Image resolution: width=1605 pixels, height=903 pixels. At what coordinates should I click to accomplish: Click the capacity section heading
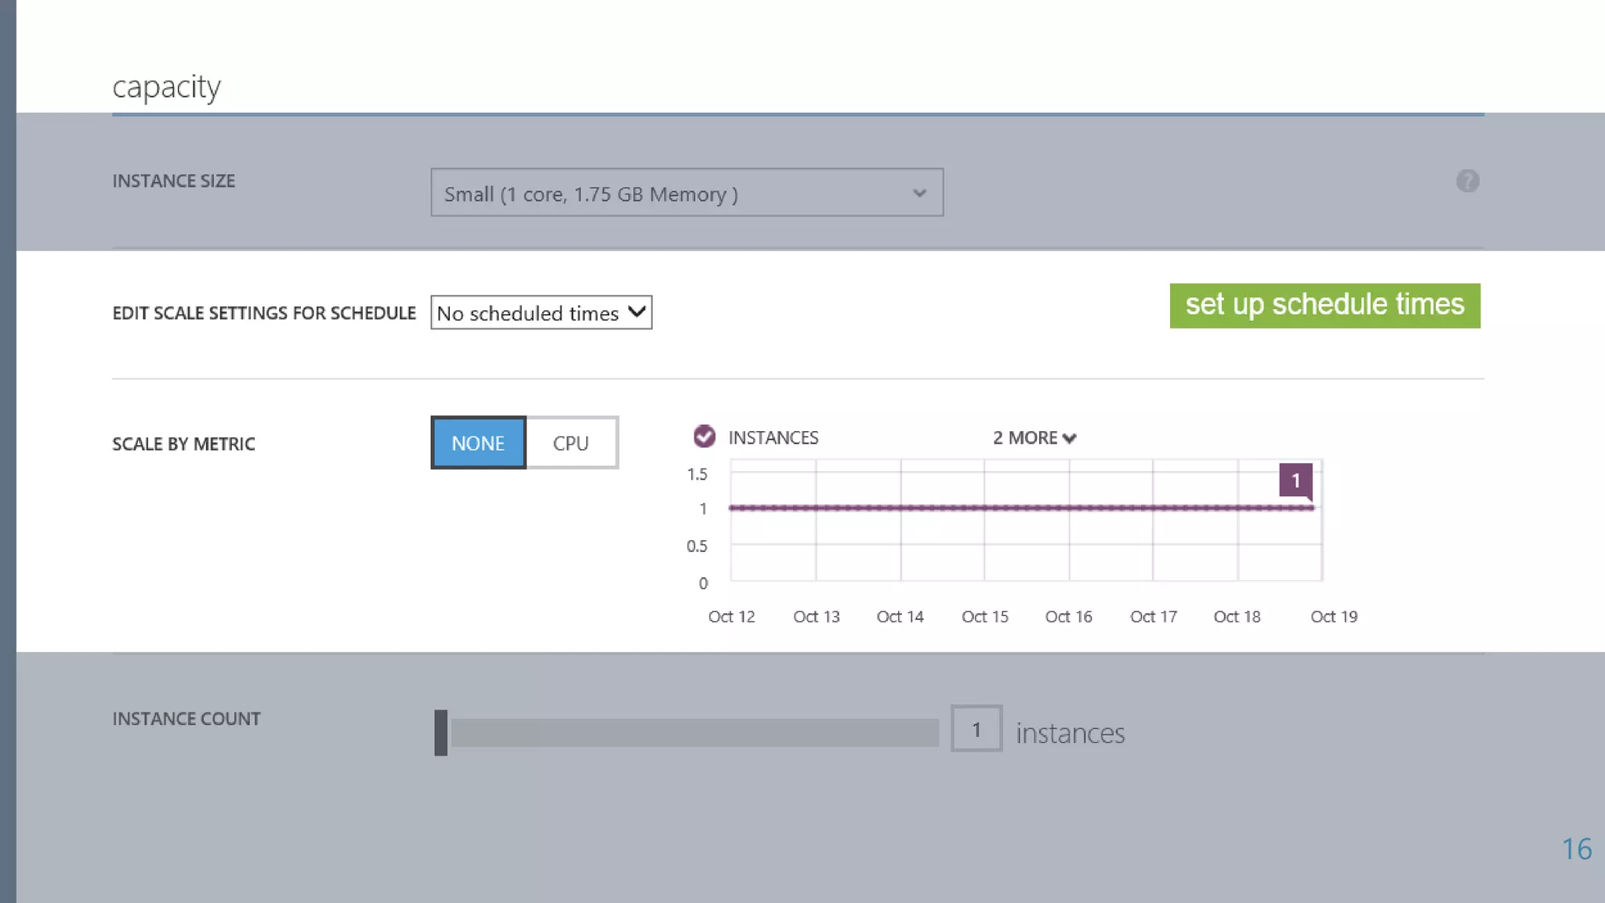[166, 86]
